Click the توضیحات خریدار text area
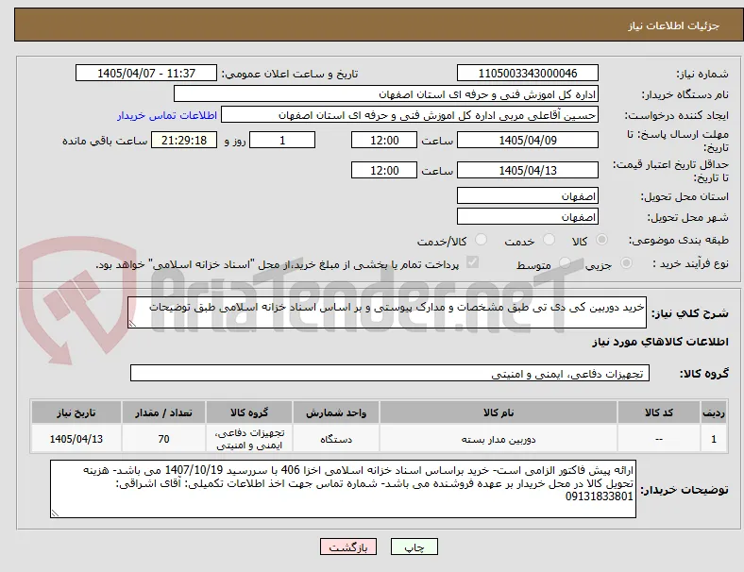The width and height of the screenshot is (744, 572). click(343, 489)
